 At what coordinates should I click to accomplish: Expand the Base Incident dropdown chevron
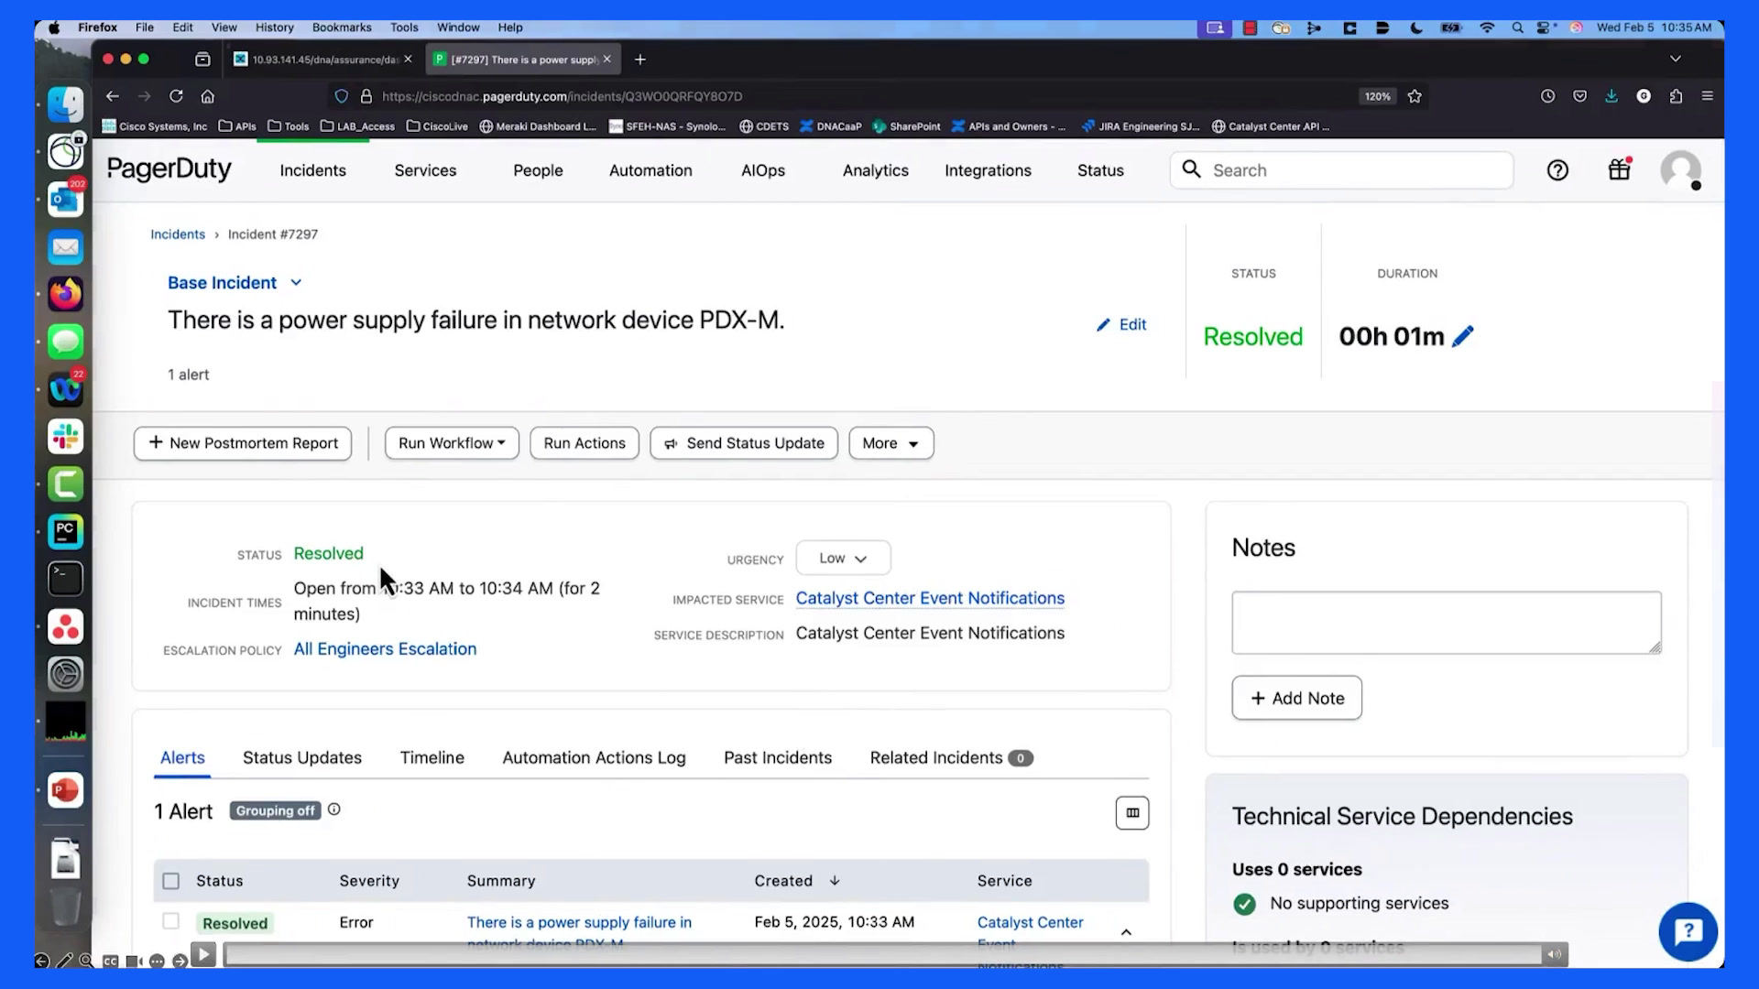click(x=296, y=283)
